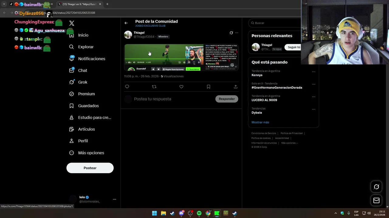Click the Postear button
Screen dimensions: 389x218
[x=90, y=168]
